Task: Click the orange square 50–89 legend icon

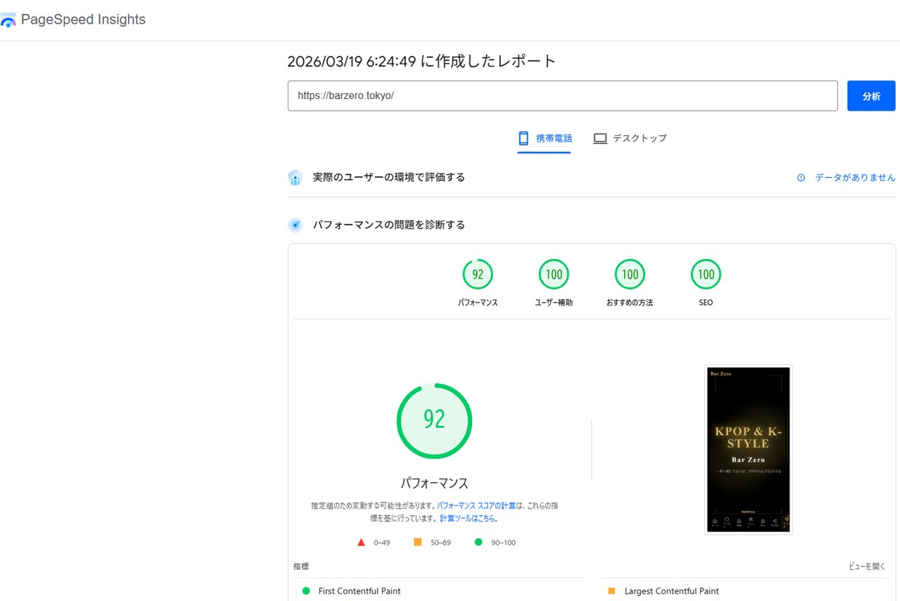Action: coord(418,542)
